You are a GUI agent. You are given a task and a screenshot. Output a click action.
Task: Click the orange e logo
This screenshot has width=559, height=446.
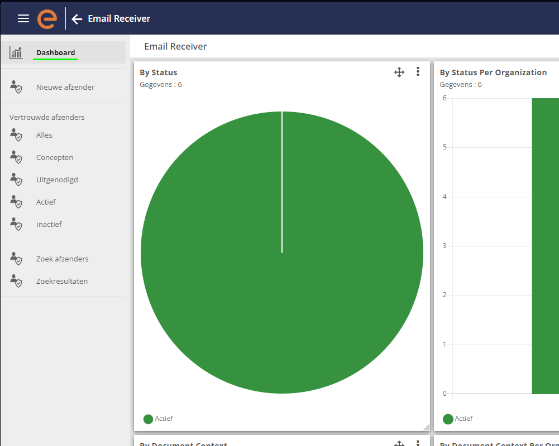47,18
